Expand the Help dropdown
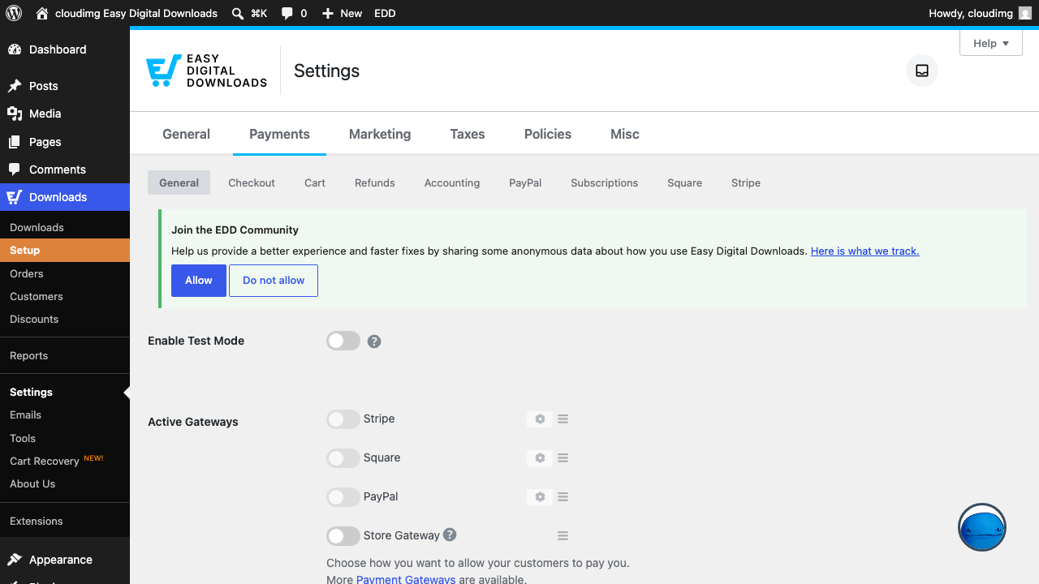 991,43
